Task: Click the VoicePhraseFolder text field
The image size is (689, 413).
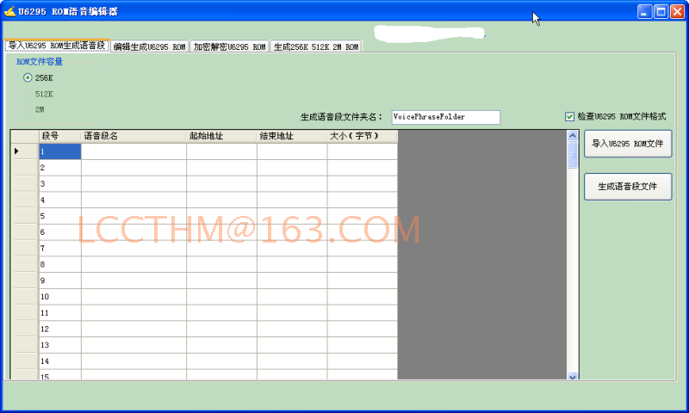Action: 444,117
